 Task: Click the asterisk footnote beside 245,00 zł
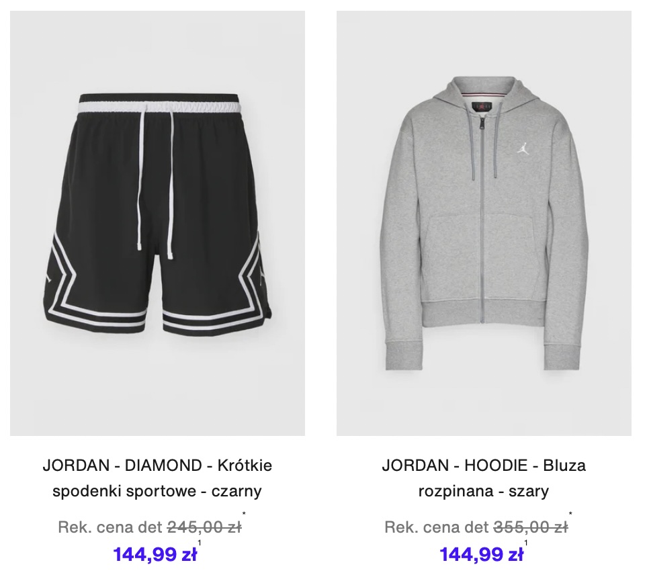[x=244, y=514]
